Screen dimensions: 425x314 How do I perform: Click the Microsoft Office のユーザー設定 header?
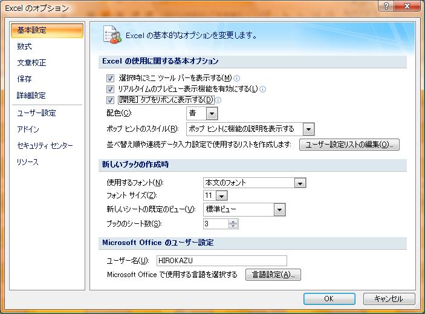[x=158, y=243]
